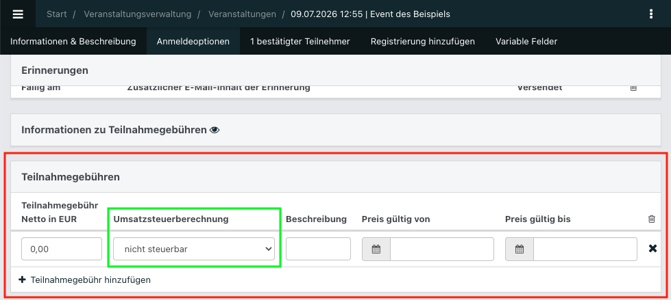Click the Versendet column header
The image size is (671, 300).
pyautogui.click(x=539, y=88)
